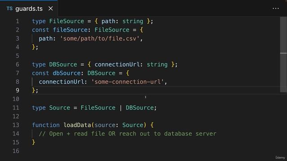Select the guards.ts tab

(x=29, y=8)
